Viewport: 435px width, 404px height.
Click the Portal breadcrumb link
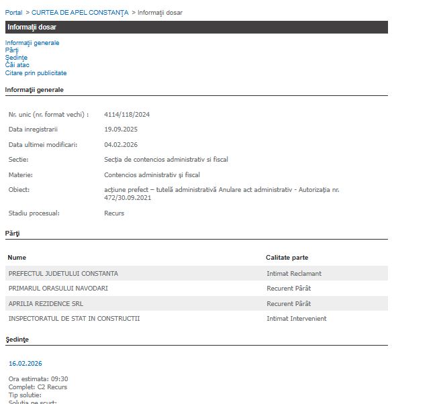click(x=13, y=13)
